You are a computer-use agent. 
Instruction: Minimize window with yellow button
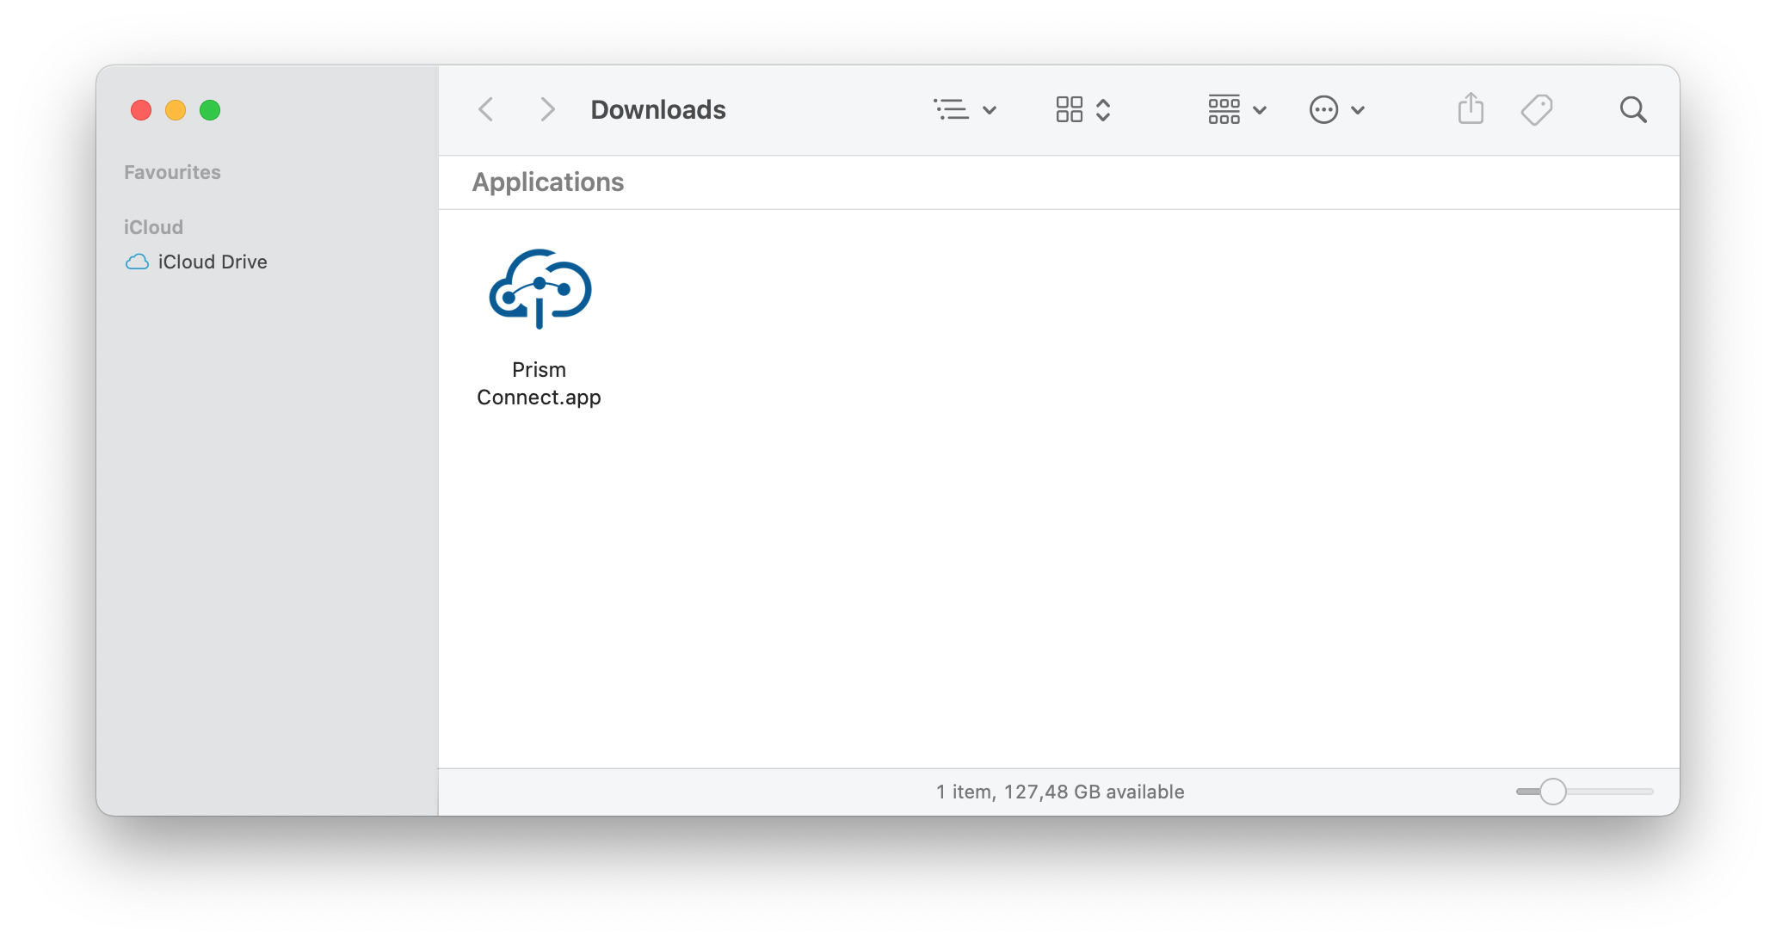(x=176, y=110)
